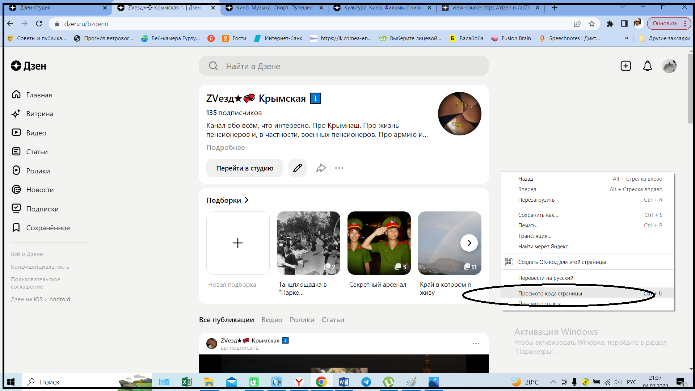Focus the Windows taskbar Поиск box
Viewport: 695px width, 391px height.
(87, 382)
